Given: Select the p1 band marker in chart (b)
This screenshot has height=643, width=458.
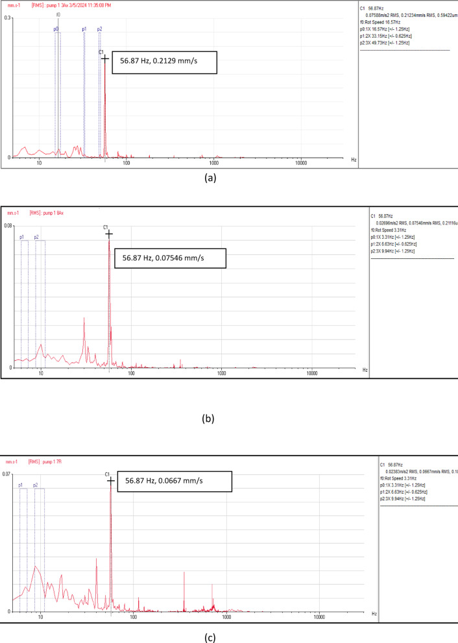Looking at the screenshot, I should tap(21, 237).
